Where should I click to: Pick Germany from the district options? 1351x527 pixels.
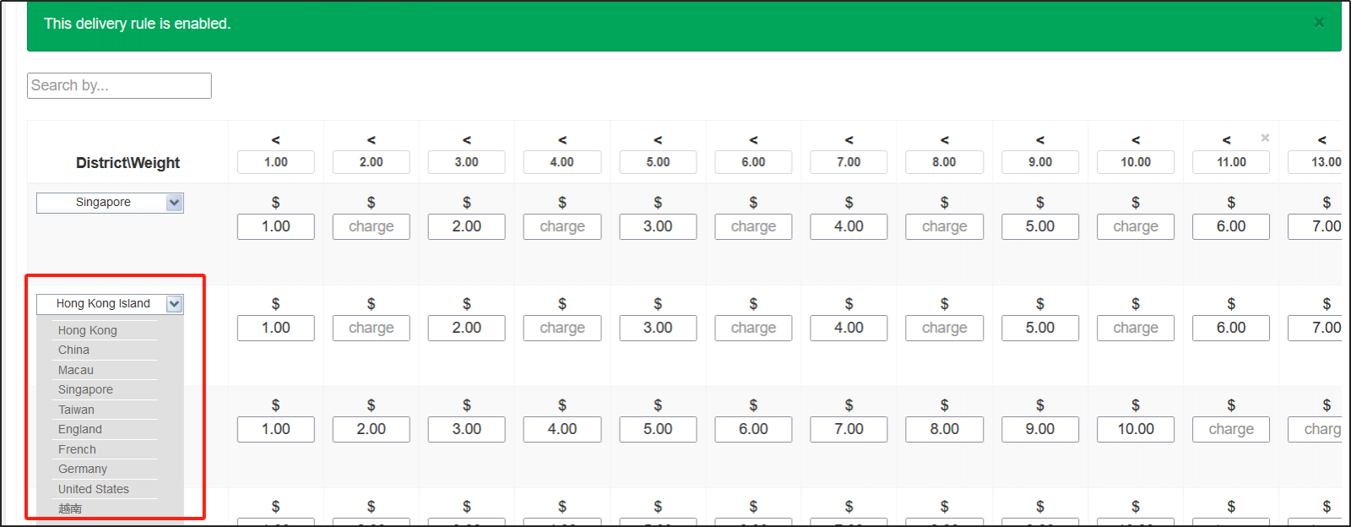coord(83,469)
